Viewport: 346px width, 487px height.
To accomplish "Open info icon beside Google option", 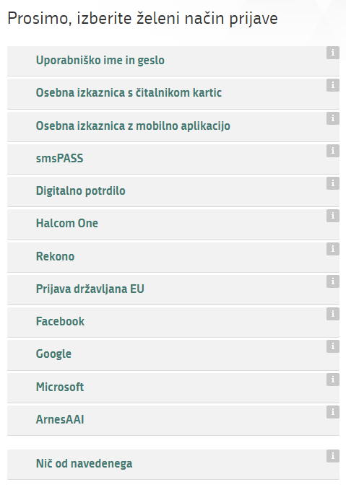I will click(332, 346).
